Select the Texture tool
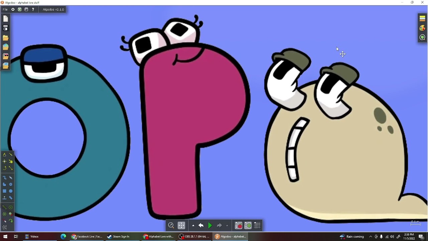 (4, 227)
